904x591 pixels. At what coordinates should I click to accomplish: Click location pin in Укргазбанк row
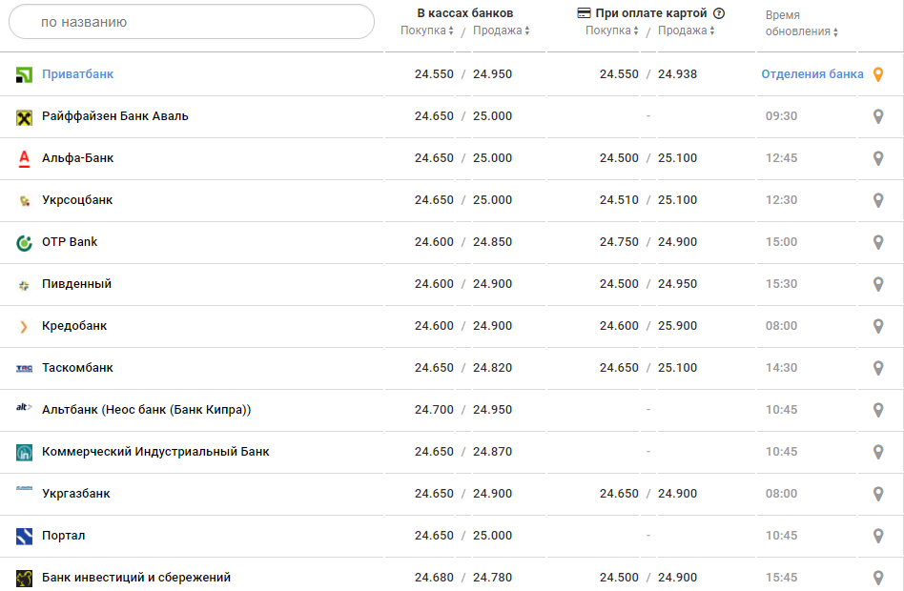pos(878,494)
